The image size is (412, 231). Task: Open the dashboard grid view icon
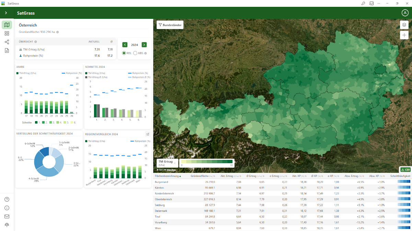pyautogui.click(x=7, y=34)
